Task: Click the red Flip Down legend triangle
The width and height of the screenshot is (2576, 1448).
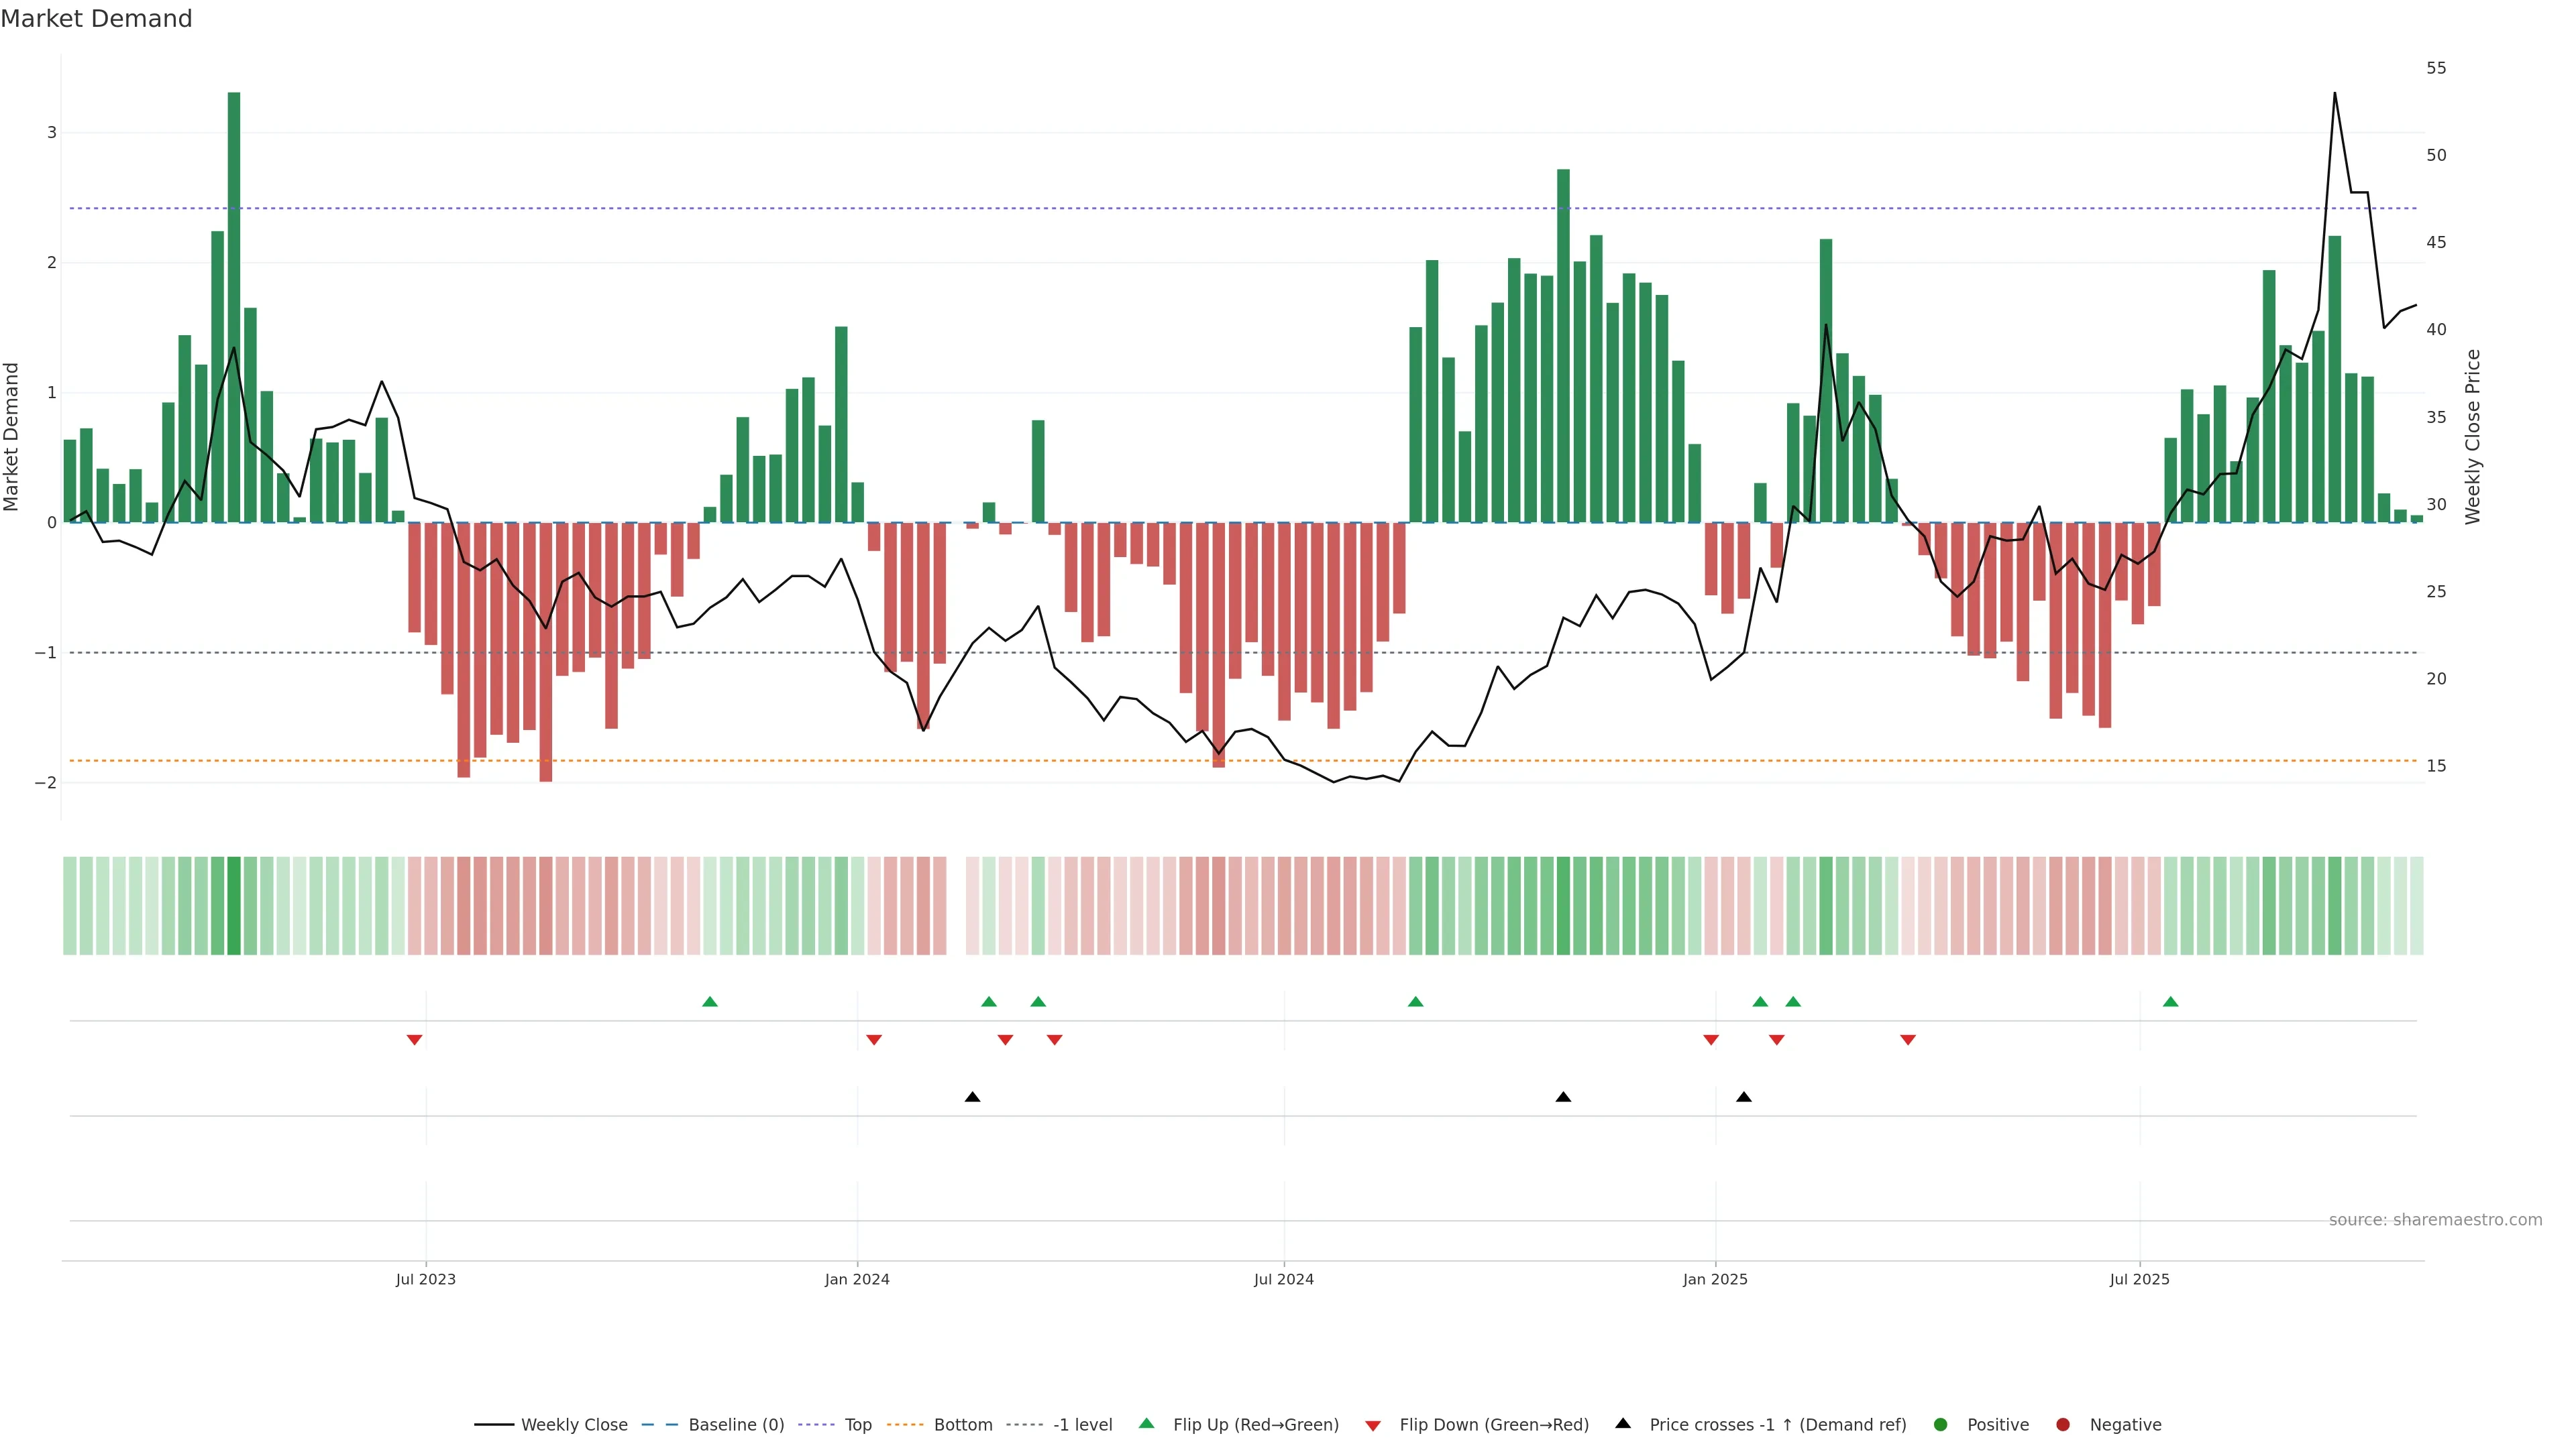Action: [x=1372, y=1425]
